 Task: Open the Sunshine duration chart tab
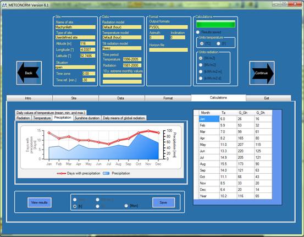tap(87, 118)
